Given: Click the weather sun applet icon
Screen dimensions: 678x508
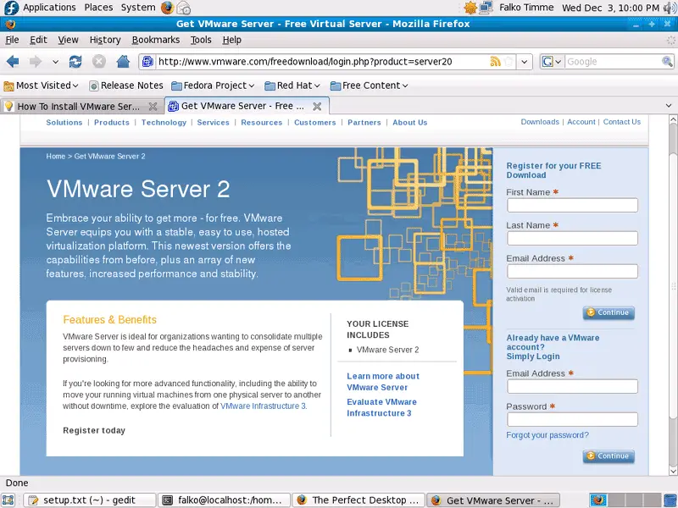Looking at the screenshot, I should (x=470, y=8).
